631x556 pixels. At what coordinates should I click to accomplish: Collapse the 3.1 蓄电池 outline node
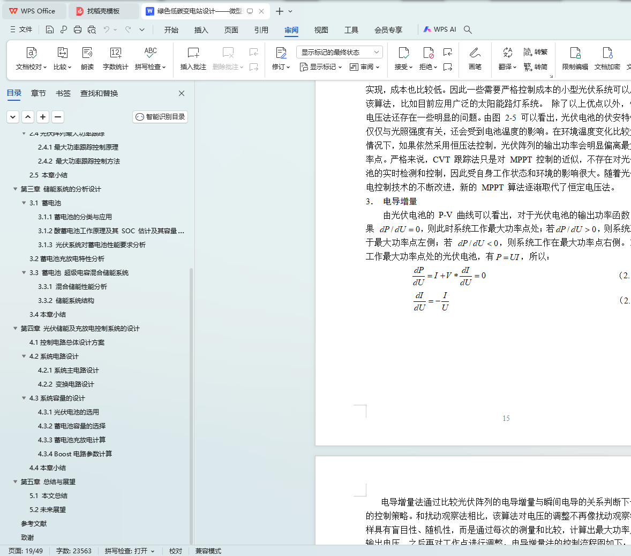coord(24,203)
